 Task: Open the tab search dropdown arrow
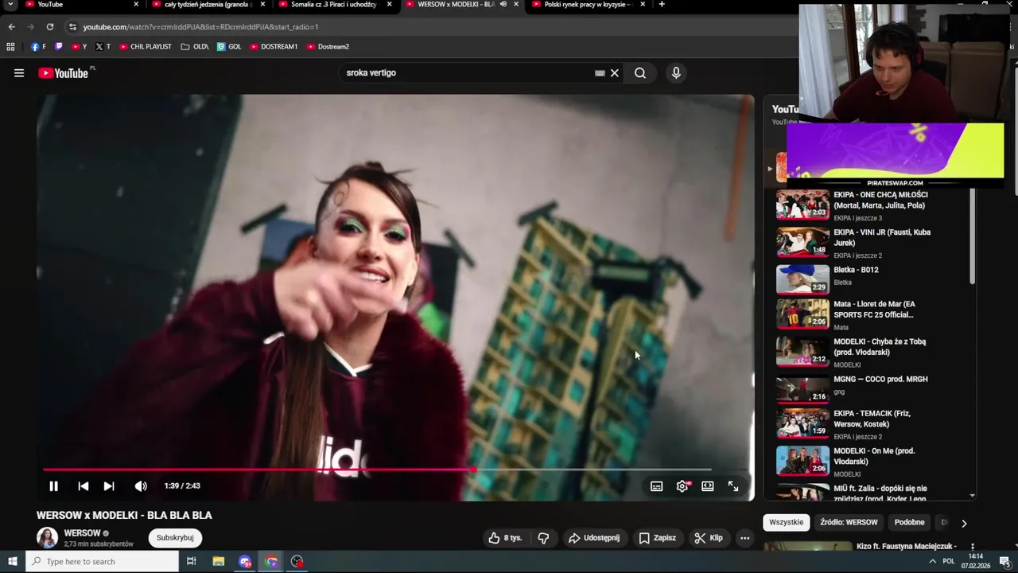pos(10,4)
